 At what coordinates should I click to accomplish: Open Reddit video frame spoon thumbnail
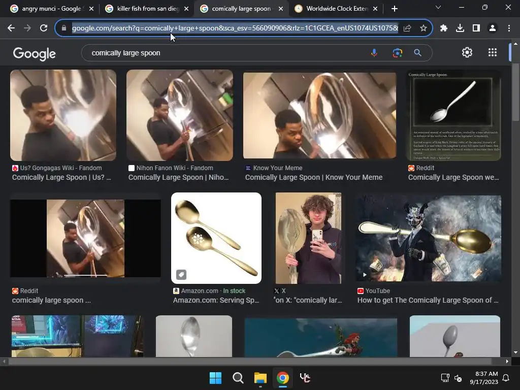85,238
